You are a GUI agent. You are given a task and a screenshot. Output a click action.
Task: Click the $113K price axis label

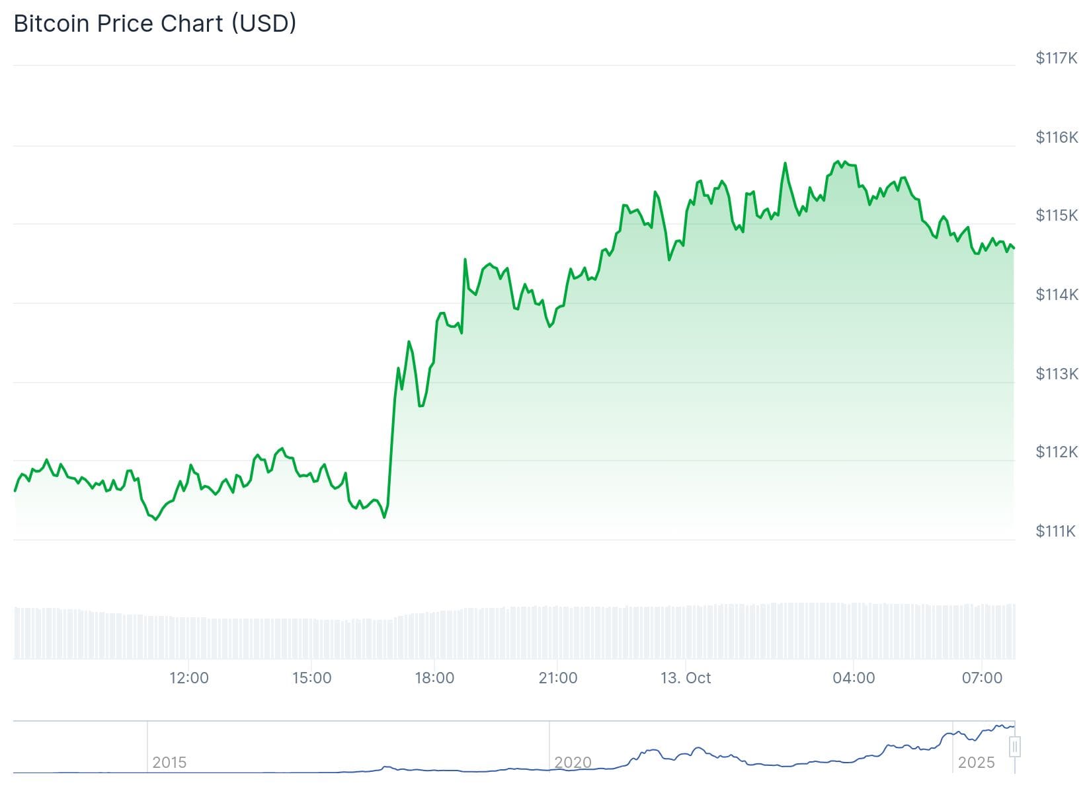[x=1056, y=374]
